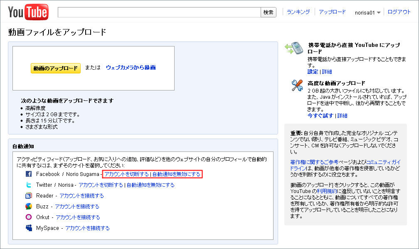This screenshot has height=249, width=419.
Task: Open コミュニティ ガイドライン link
Action: [383, 162]
